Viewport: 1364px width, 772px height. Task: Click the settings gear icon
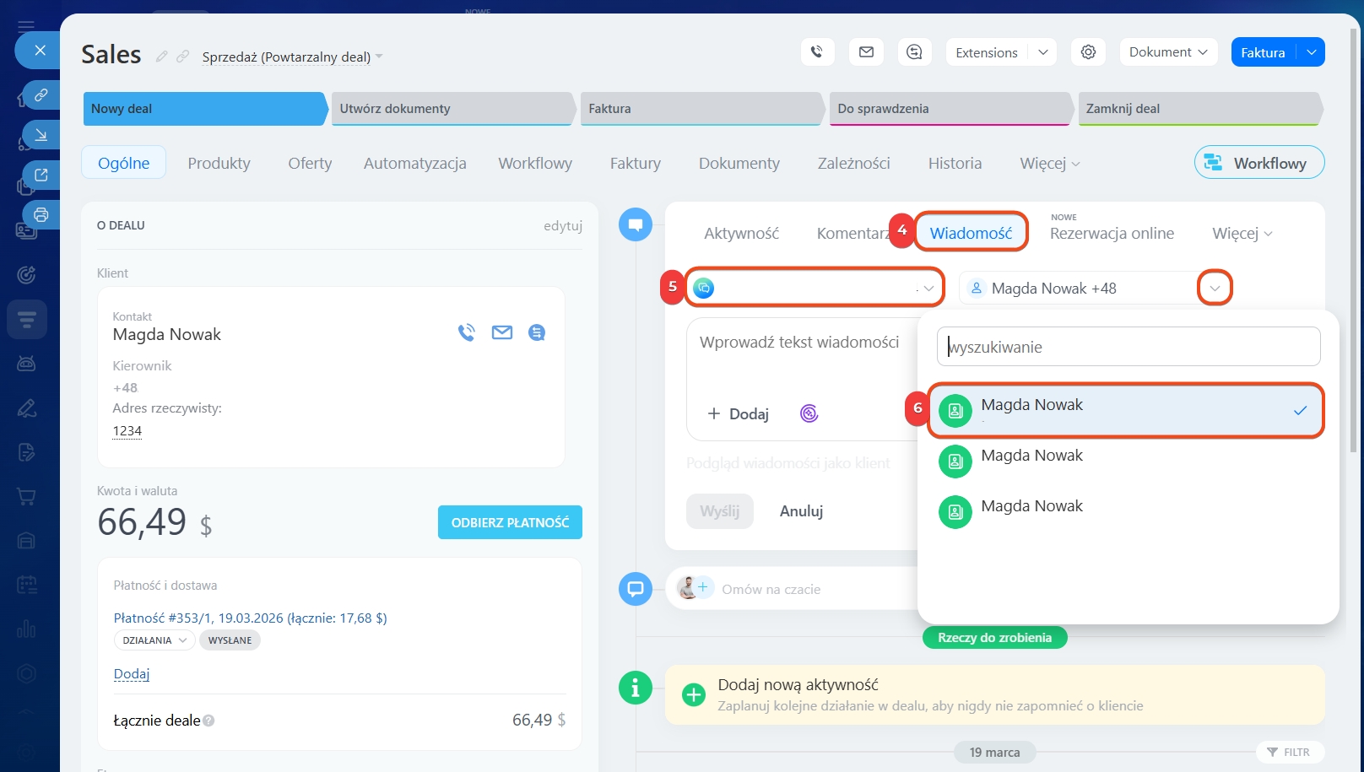point(1088,52)
